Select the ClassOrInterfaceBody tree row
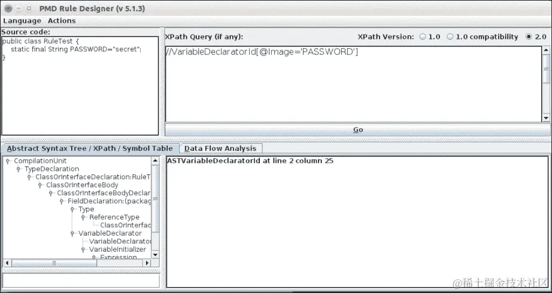The image size is (552, 293). click(82, 185)
